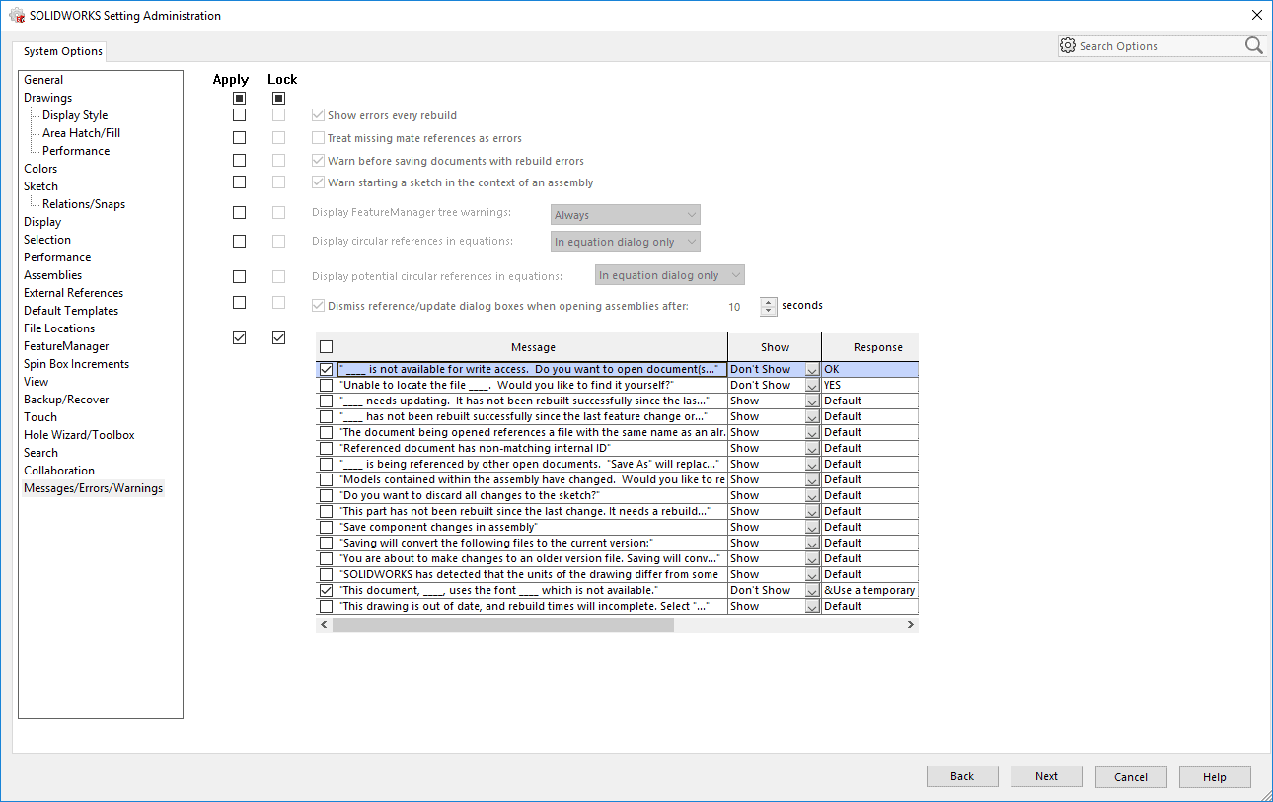Check Apply for Treat missing mate references

click(239, 138)
